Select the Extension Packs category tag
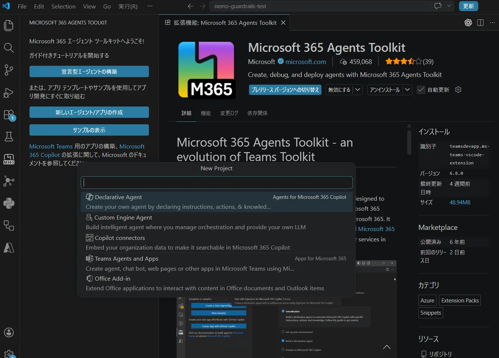The image size is (499, 358). click(x=460, y=300)
